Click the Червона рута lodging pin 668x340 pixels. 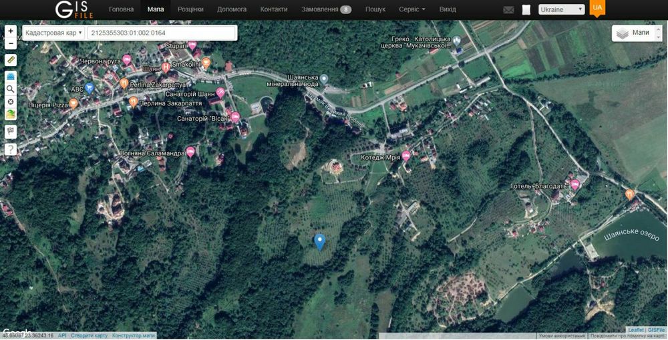tap(126, 59)
